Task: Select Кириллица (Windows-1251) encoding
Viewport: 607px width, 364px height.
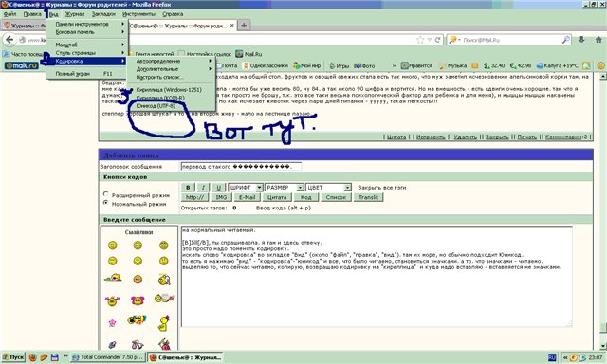Action: [171, 90]
